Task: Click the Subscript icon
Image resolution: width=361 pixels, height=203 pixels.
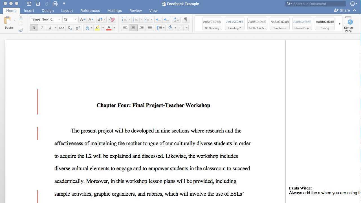Action: [69, 28]
